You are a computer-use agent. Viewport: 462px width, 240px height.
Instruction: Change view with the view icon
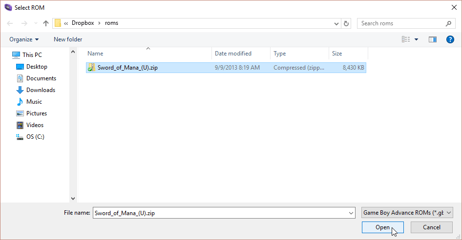click(406, 39)
